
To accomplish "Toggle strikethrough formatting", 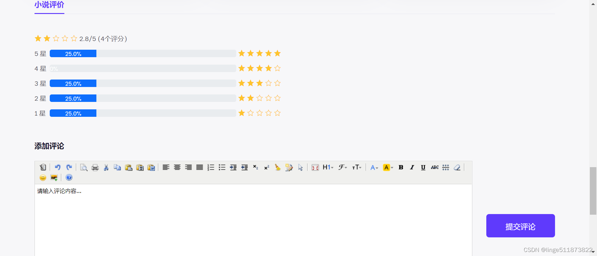I will coord(435,167).
